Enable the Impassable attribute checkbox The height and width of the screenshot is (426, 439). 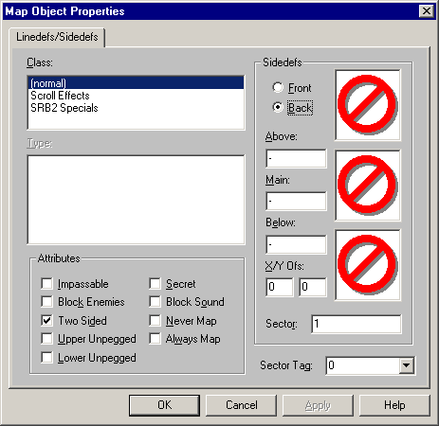coord(46,283)
